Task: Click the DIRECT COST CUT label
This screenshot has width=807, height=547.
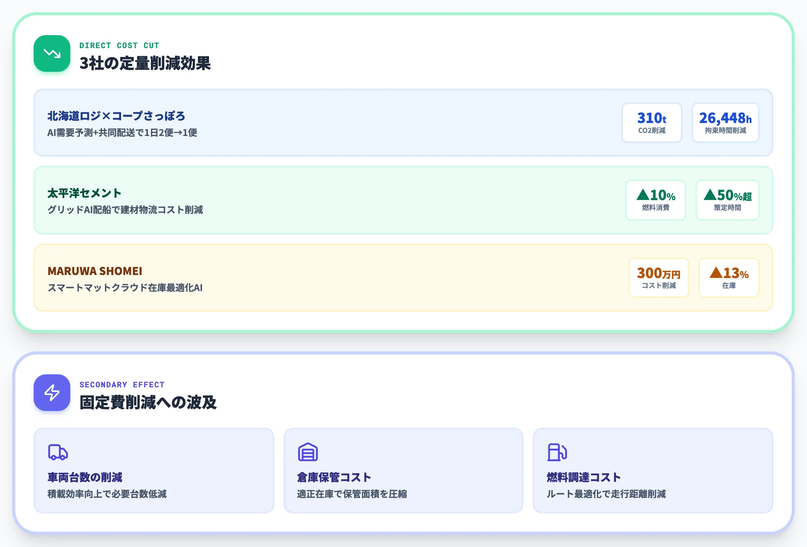Action: [119, 45]
